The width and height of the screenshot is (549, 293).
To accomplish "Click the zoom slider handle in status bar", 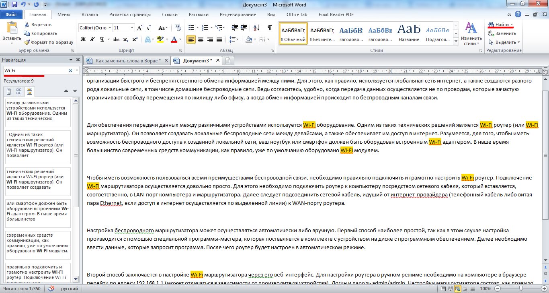I will [520, 289].
